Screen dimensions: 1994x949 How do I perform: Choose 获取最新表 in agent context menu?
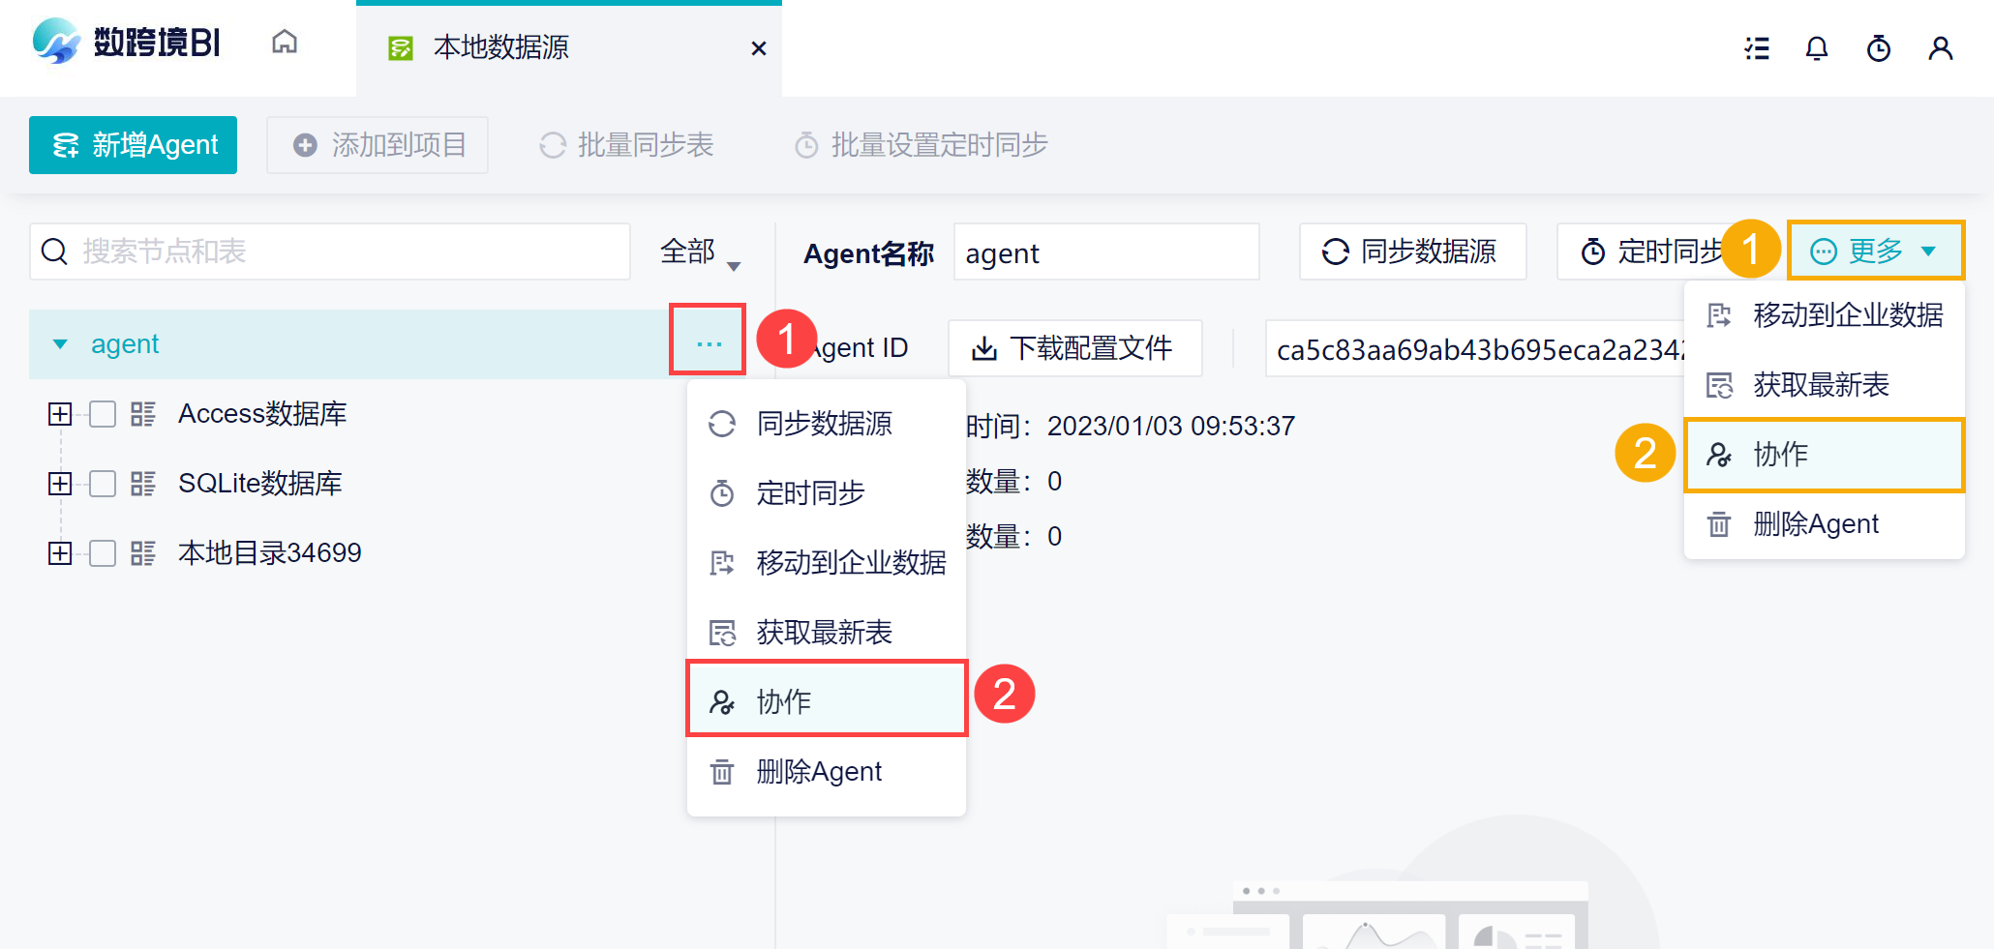point(827,633)
